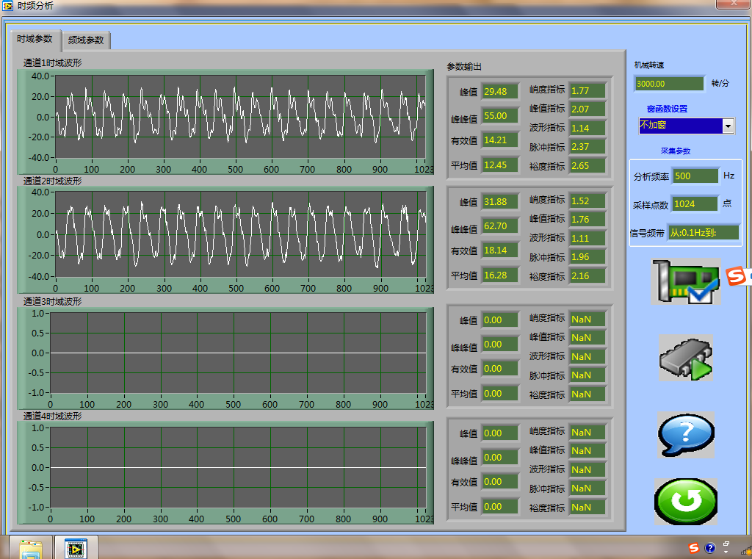Click the 通道2 峰值 indicator showing 31.88
This screenshot has height=559, width=752.
(499, 202)
